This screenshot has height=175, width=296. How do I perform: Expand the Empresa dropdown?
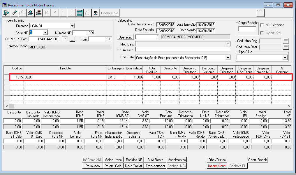click(x=72, y=26)
